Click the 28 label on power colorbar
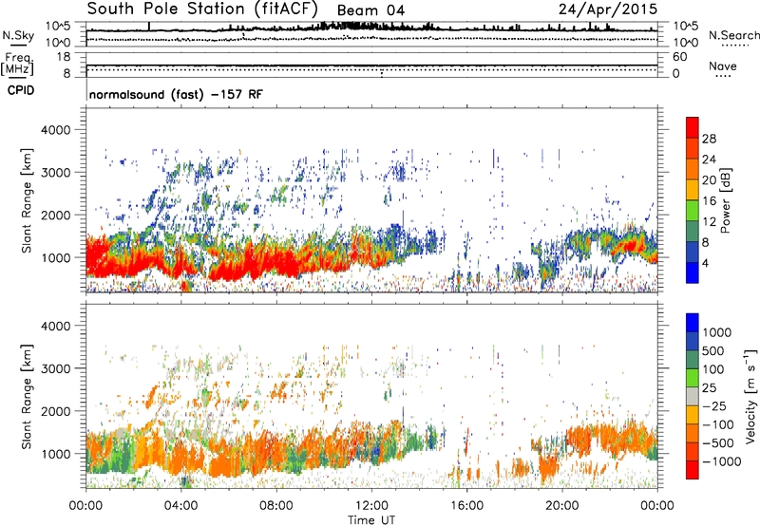Image resolution: width=760 pixels, height=526 pixels. pyautogui.click(x=709, y=139)
